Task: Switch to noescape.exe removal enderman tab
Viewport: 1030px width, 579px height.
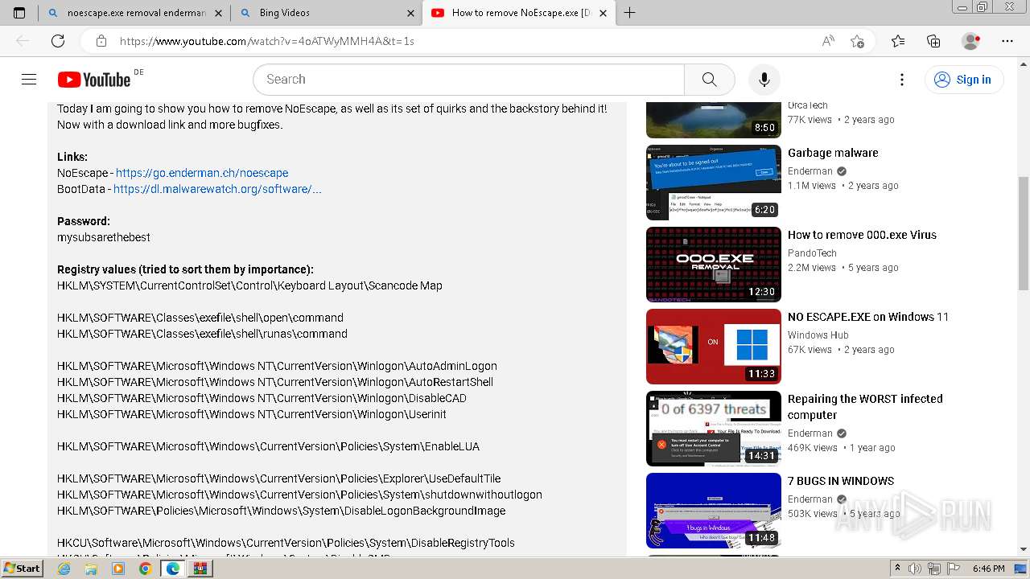Action: click(x=134, y=13)
